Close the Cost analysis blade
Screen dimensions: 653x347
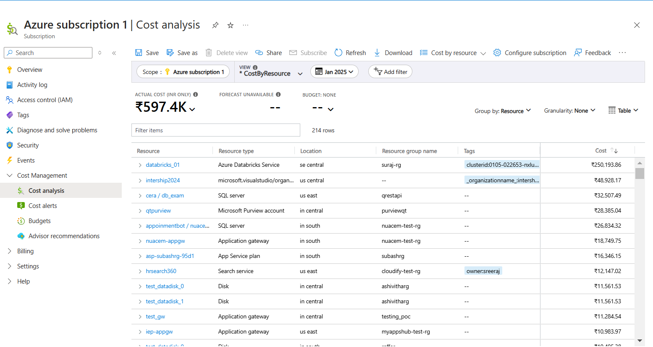(637, 25)
